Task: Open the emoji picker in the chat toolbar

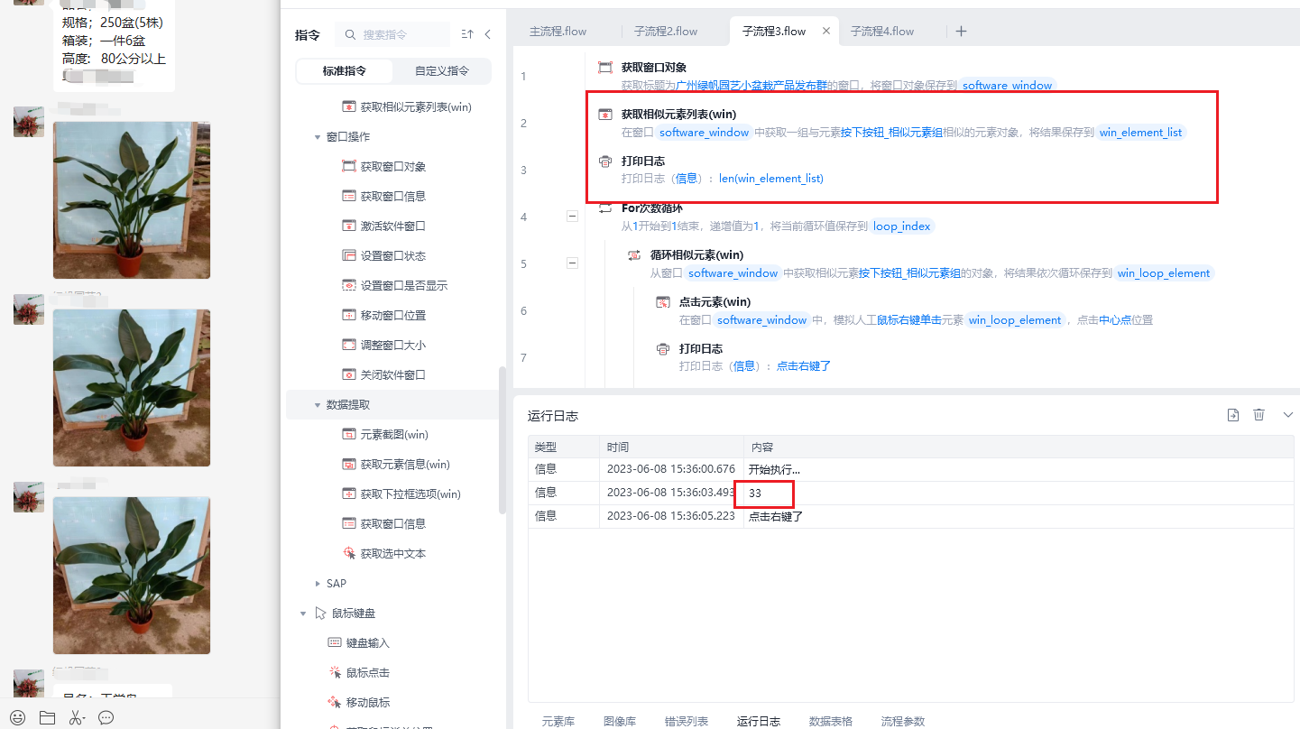Action: [18, 718]
